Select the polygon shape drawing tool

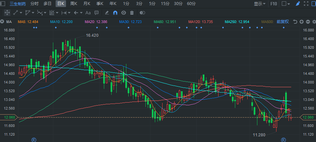click(27, 13)
